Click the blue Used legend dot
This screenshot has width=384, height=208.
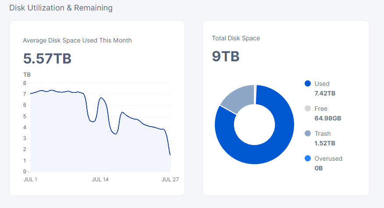tap(307, 84)
